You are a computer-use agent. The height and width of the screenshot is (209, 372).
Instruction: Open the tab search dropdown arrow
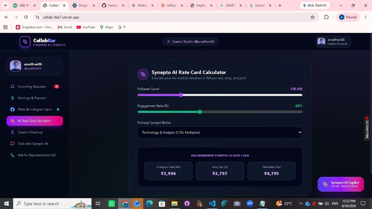click(5, 5)
